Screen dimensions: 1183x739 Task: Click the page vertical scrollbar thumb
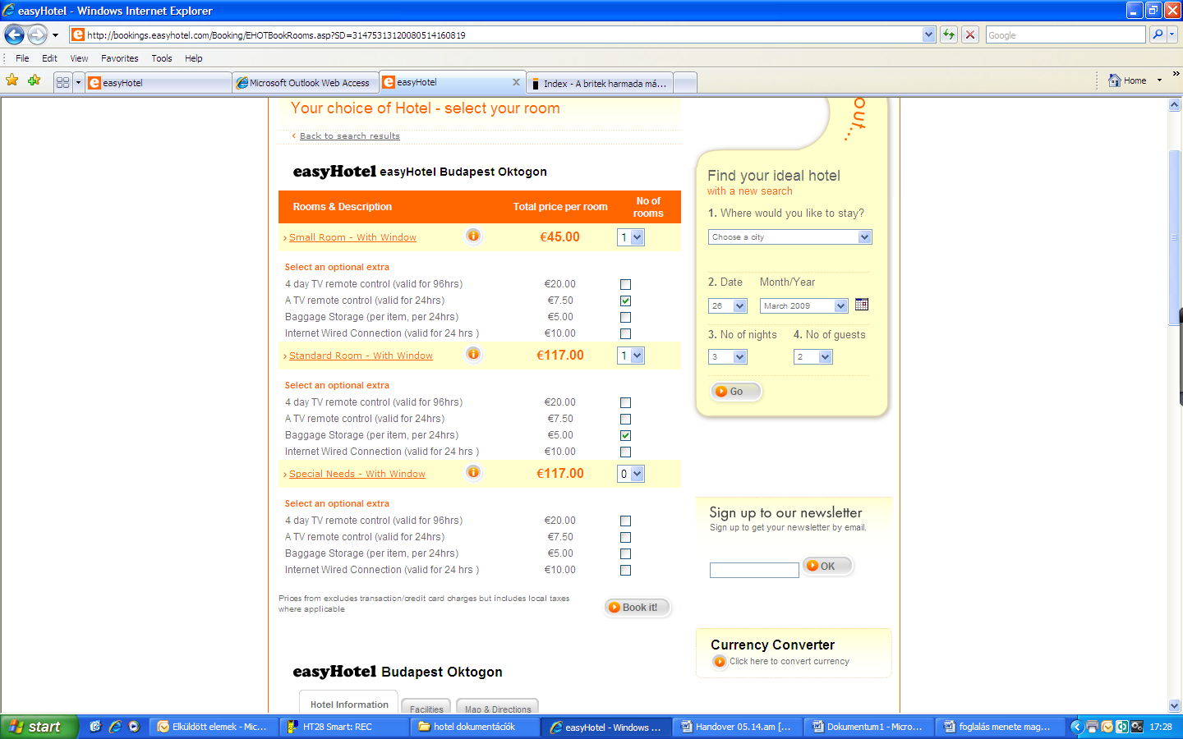click(x=1174, y=238)
